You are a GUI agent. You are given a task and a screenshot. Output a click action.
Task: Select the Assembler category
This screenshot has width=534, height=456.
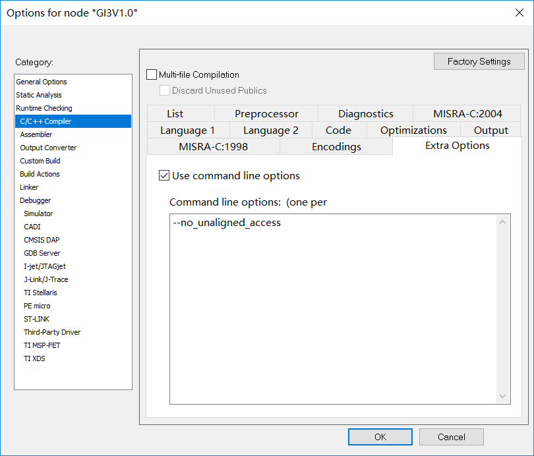36,134
